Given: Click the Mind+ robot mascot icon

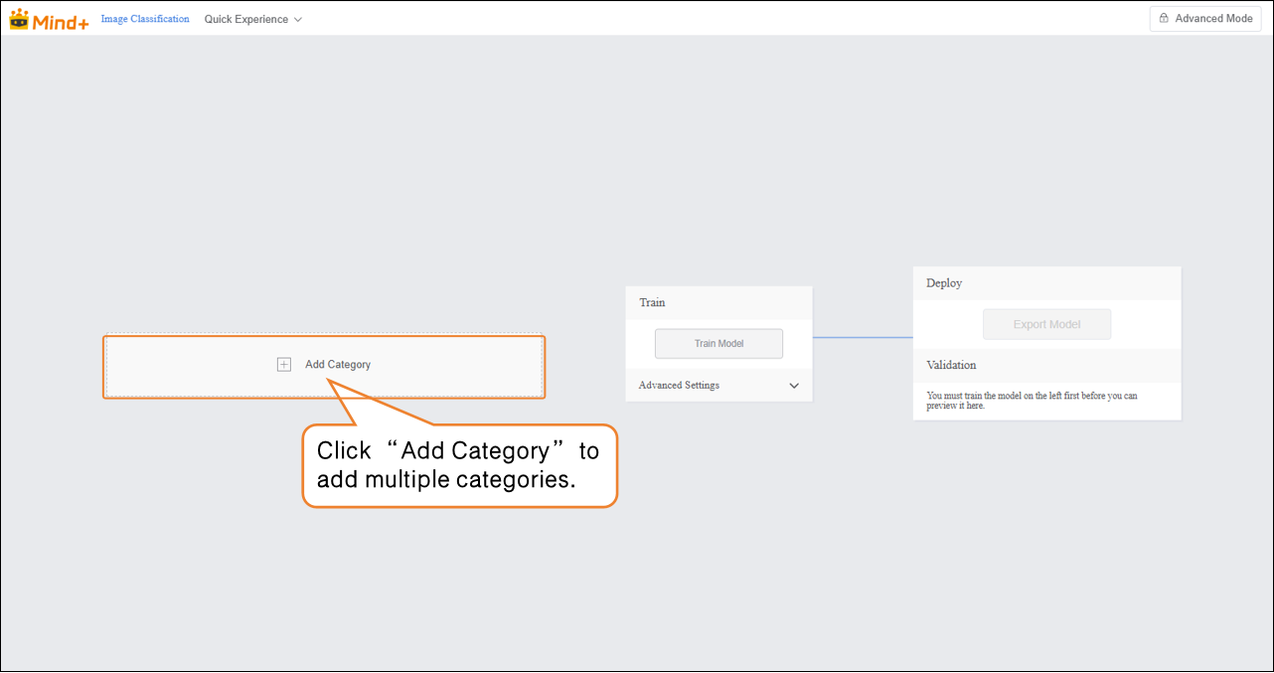Looking at the screenshot, I should point(20,19).
